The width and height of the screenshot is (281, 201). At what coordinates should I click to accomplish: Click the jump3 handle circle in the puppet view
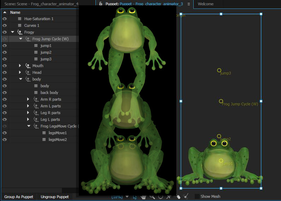point(219,71)
